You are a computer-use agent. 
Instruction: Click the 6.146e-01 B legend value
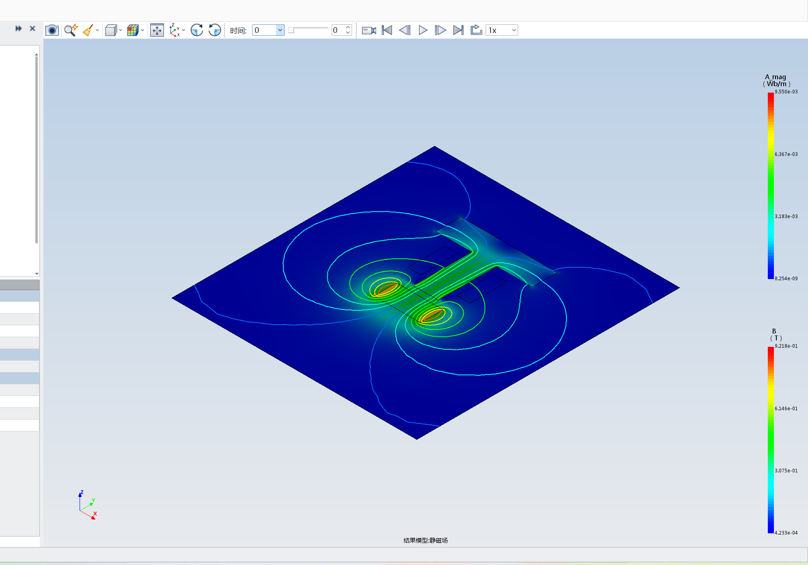coord(786,409)
